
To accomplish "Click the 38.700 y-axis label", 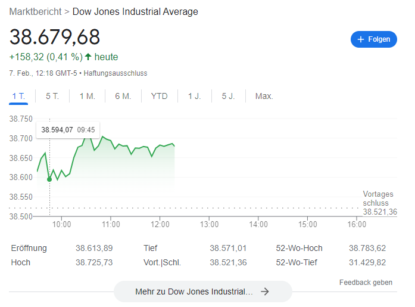I will coord(21,138).
